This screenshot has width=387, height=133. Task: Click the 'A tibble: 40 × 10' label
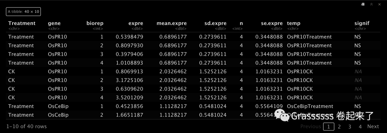coord(23,11)
